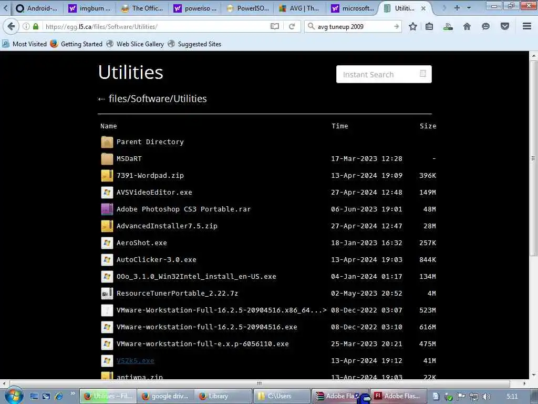Download 7391-Wordpad.zip
The image size is (538, 404).
[x=150, y=176]
